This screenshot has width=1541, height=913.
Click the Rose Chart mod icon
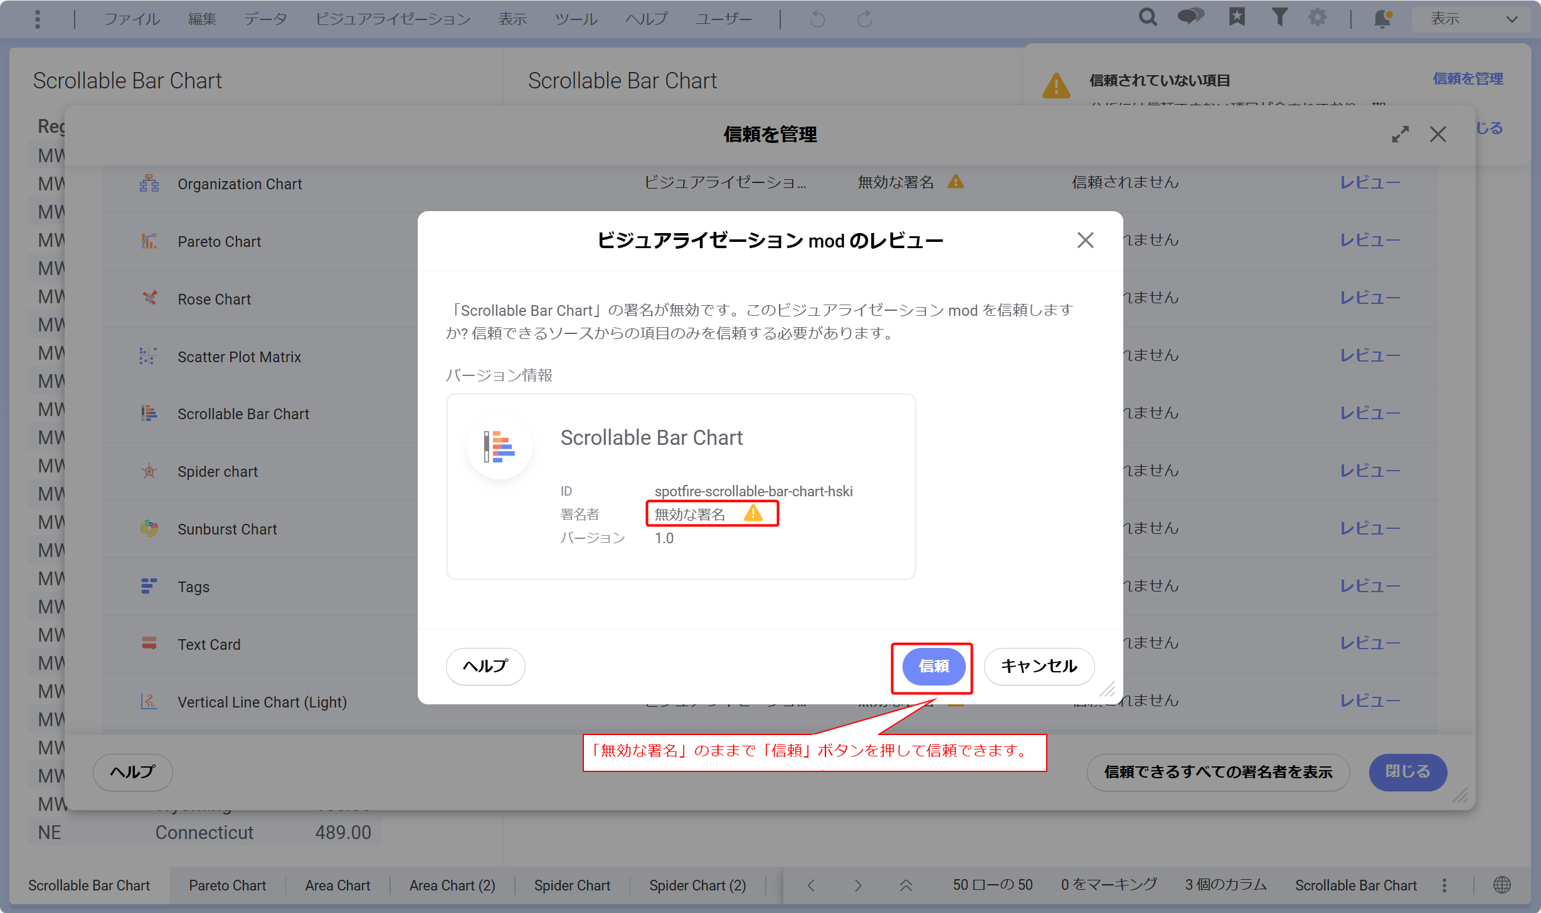[149, 298]
